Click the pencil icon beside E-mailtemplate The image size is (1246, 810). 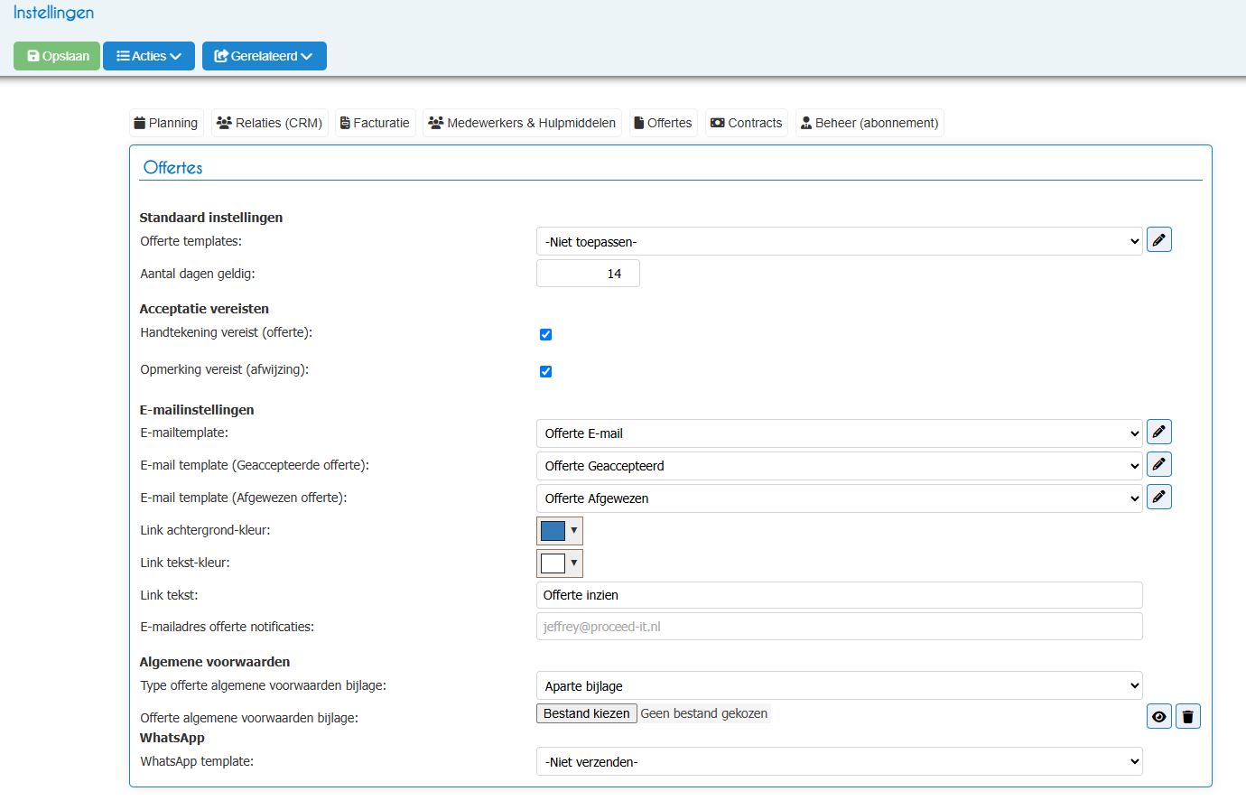click(x=1158, y=433)
